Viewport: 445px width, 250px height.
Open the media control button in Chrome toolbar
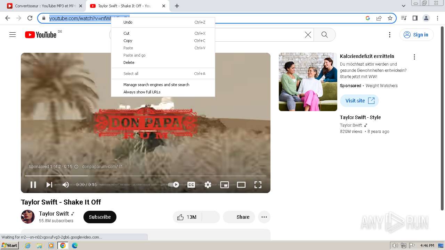click(404, 18)
